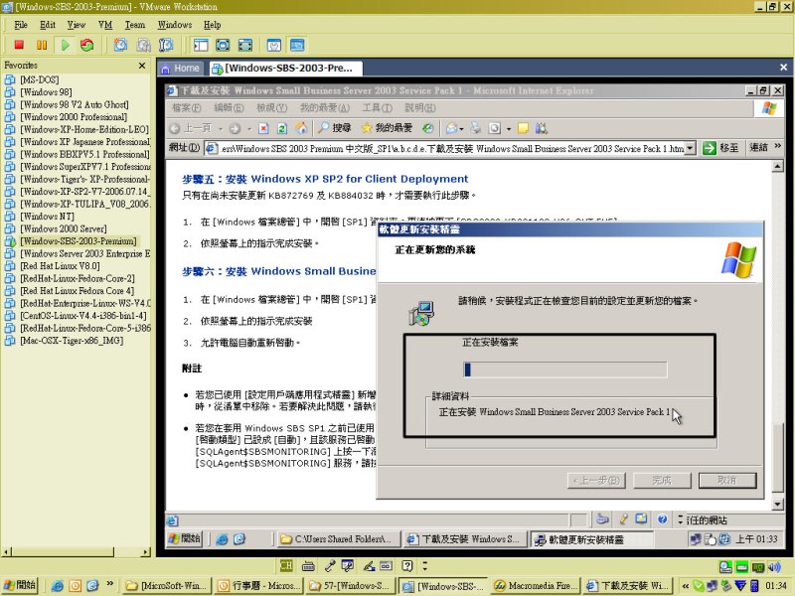The image size is (795, 596).
Task: Click the C:\Users Shared Folders guest taskbar button
Action: click(338, 539)
